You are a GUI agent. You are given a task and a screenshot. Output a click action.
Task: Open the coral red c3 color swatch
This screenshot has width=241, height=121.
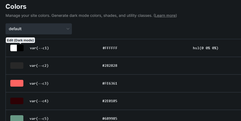pos(17,83)
